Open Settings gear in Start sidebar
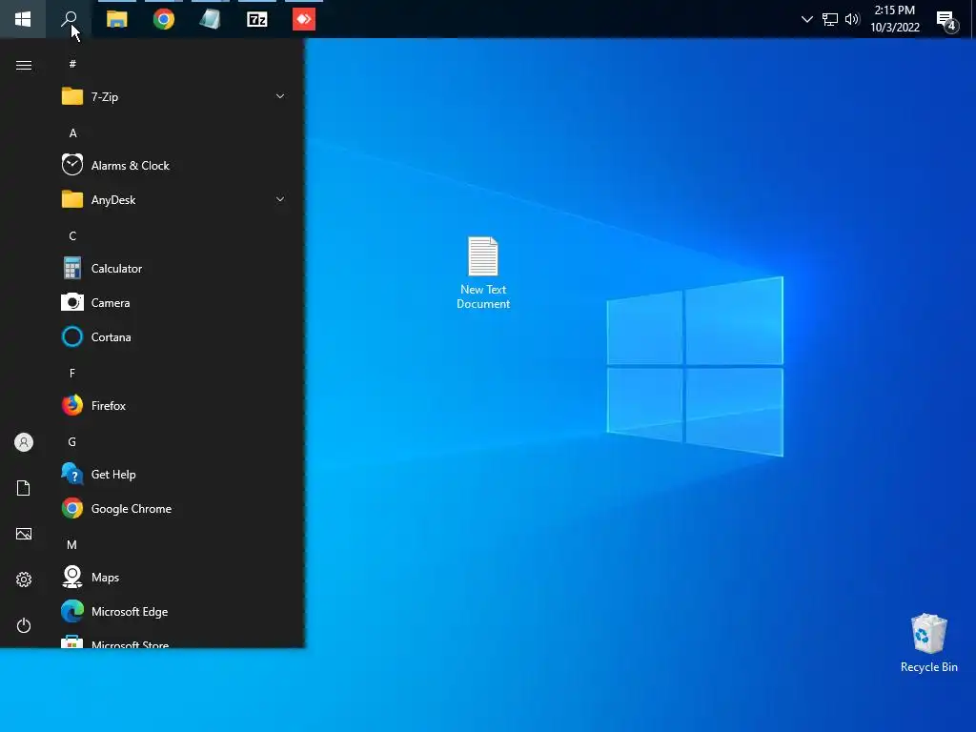976x732 pixels. coord(24,579)
